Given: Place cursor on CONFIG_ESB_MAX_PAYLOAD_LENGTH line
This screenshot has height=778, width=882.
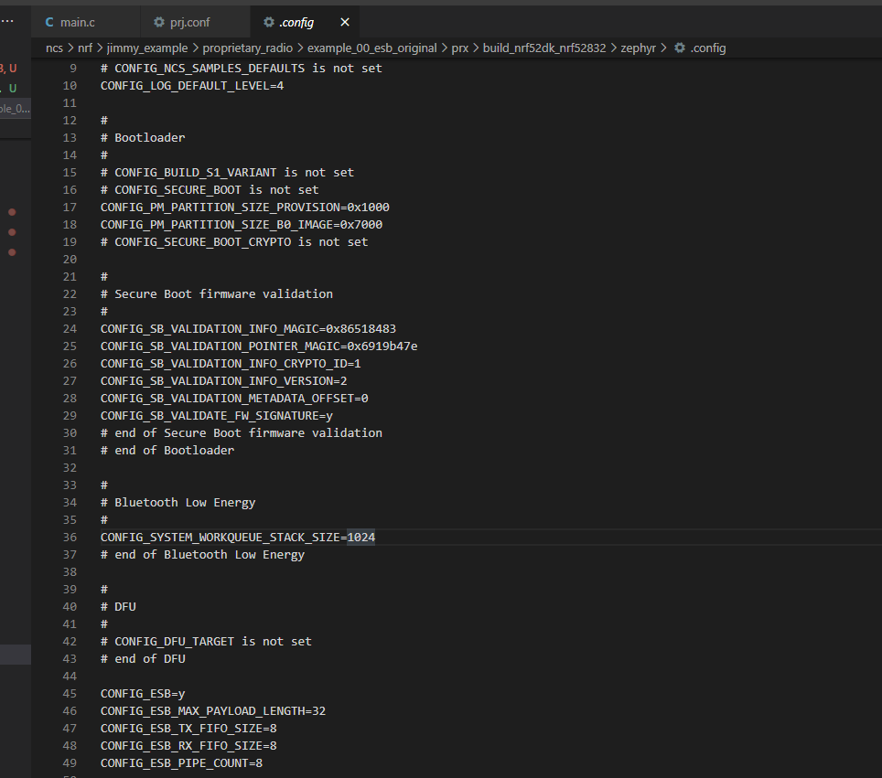Looking at the screenshot, I should tap(213, 711).
